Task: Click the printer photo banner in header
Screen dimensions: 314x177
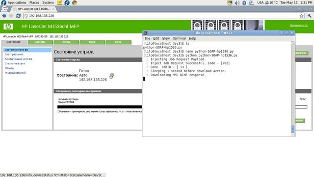Action: (x=228, y=25)
